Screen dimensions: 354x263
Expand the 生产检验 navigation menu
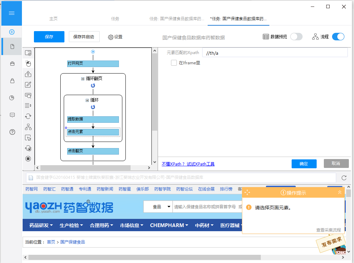[71, 225]
